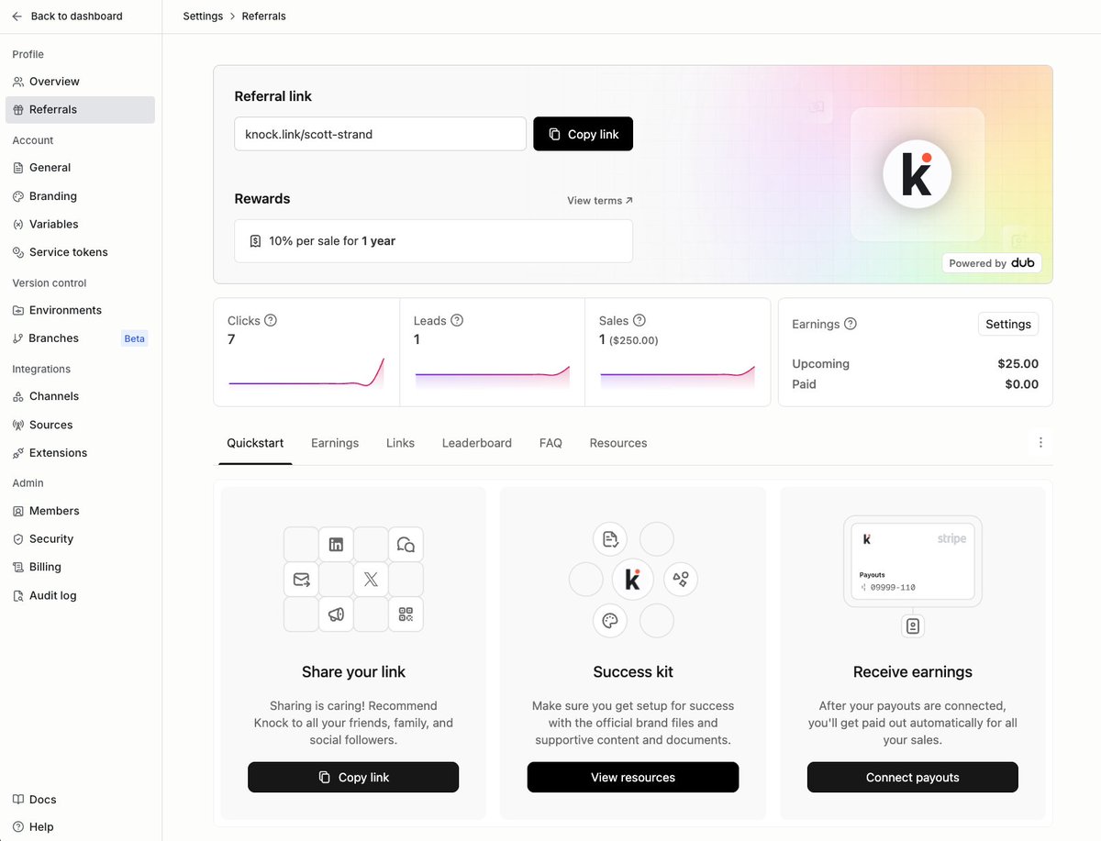
Task: Open the View terms link
Action: coord(600,201)
